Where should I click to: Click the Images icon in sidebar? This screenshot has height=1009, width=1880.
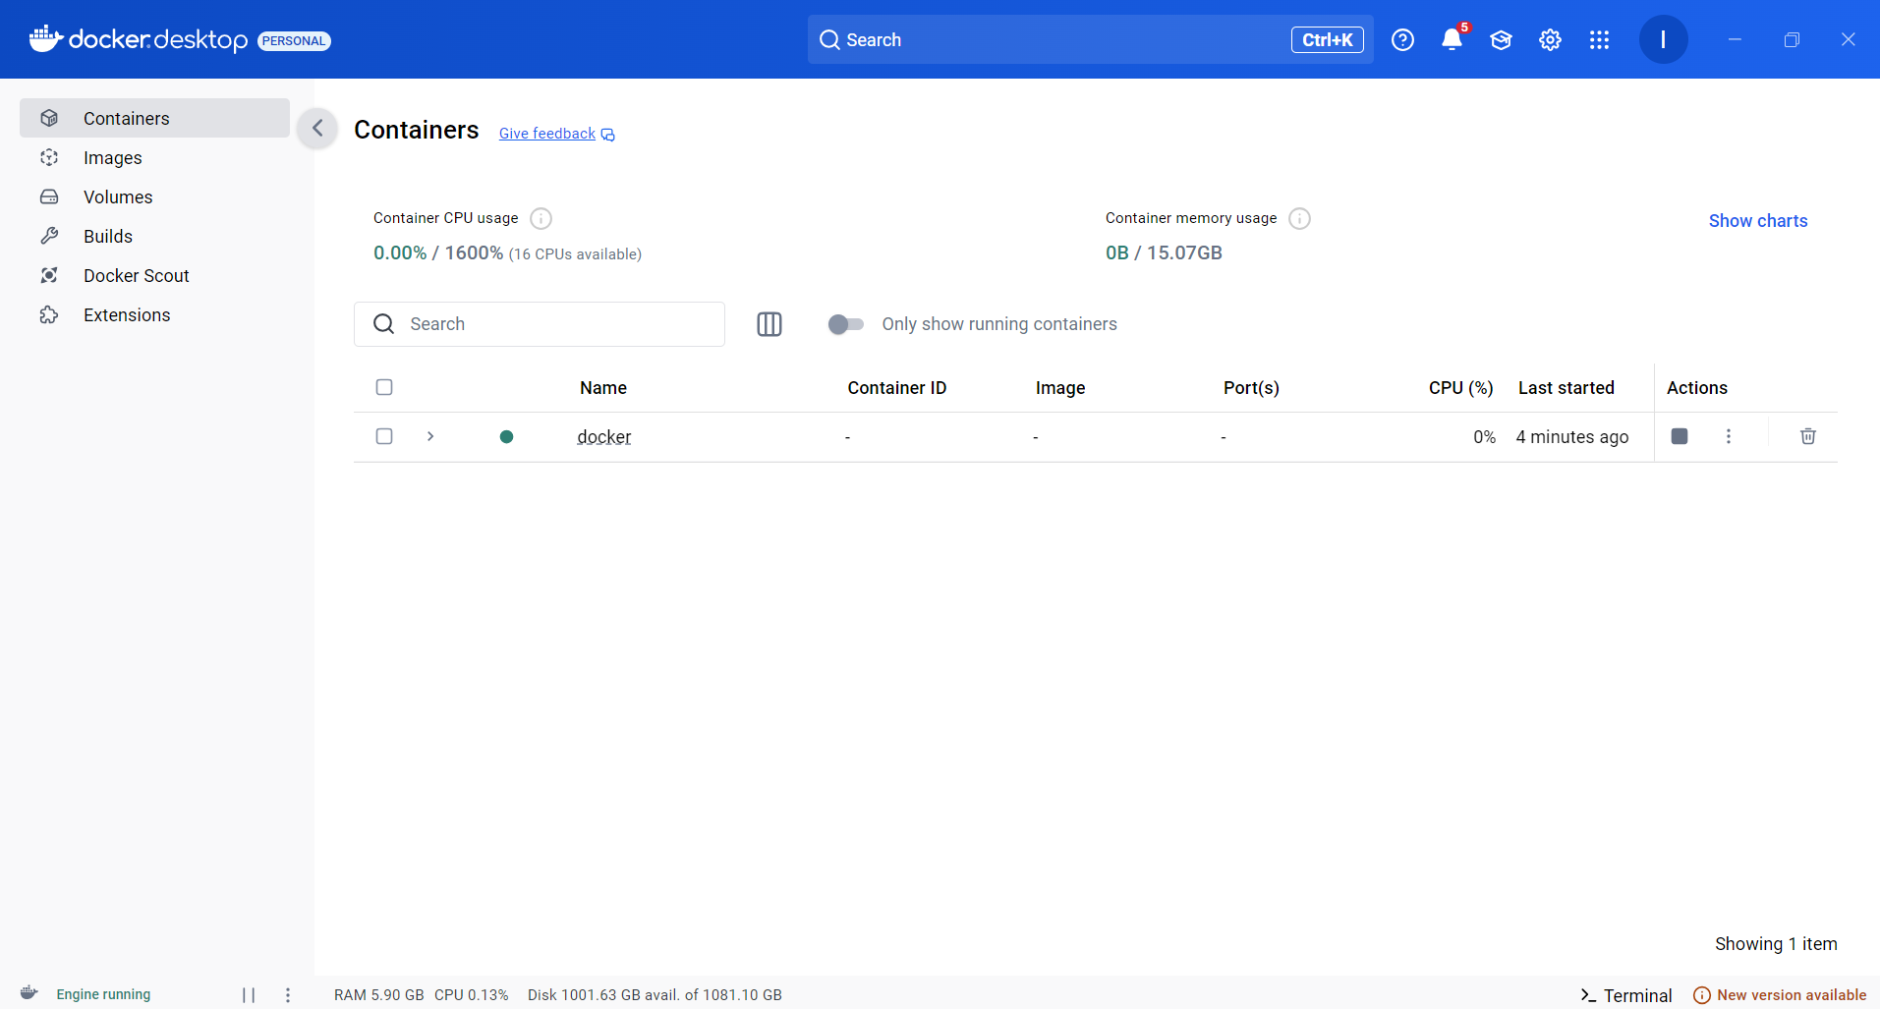tap(49, 157)
